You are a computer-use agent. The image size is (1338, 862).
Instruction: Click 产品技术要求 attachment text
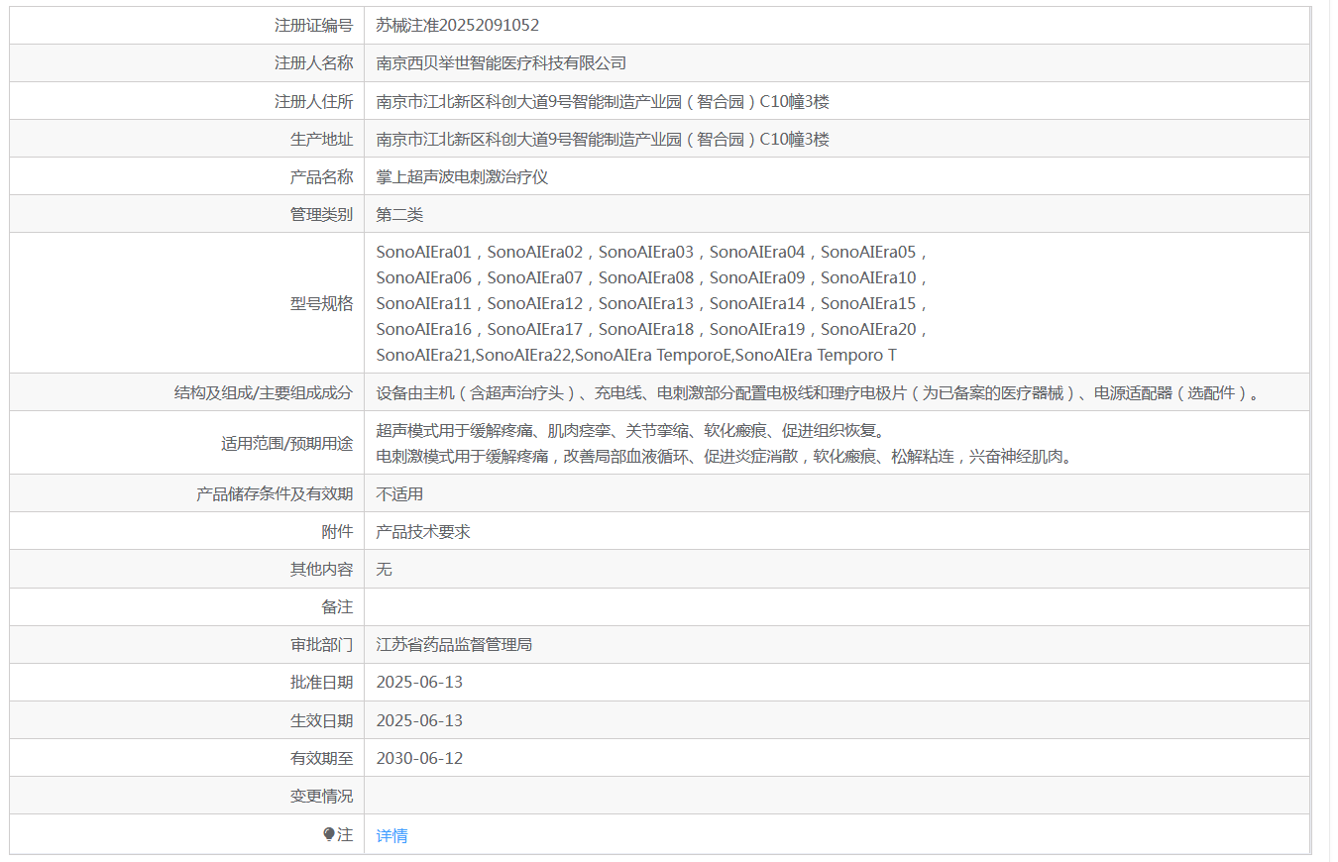pos(423,531)
